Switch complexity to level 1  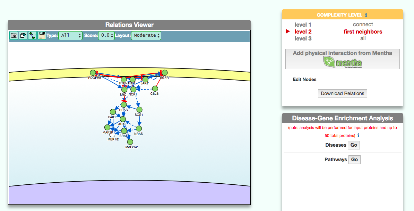(x=303, y=24)
